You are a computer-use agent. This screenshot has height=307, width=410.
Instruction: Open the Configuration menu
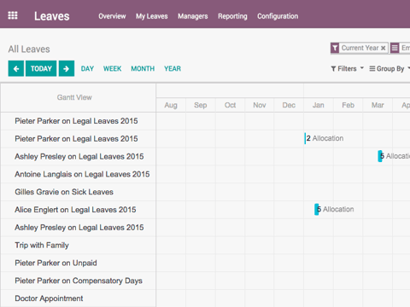[278, 16]
